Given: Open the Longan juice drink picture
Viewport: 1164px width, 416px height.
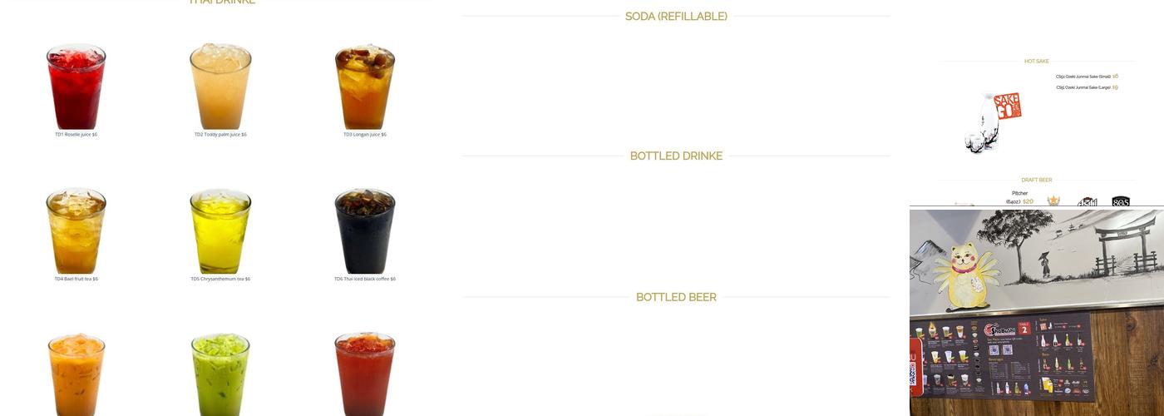Looking at the screenshot, I should click(365, 87).
